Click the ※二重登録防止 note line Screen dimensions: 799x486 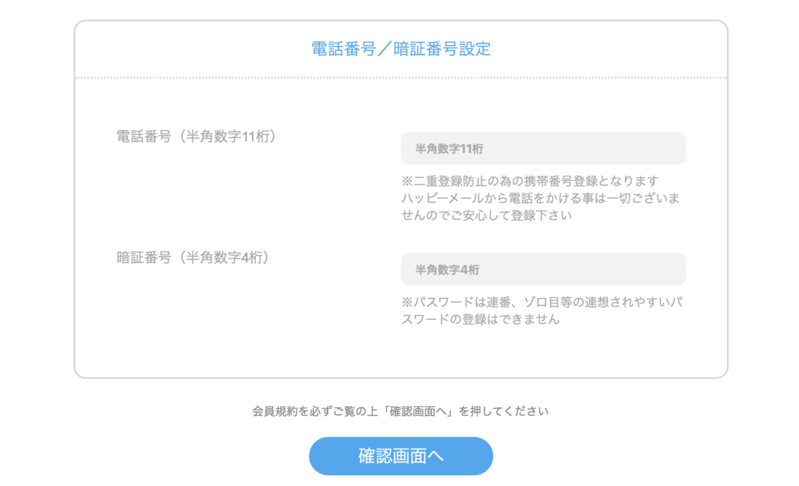[x=530, y=181]
